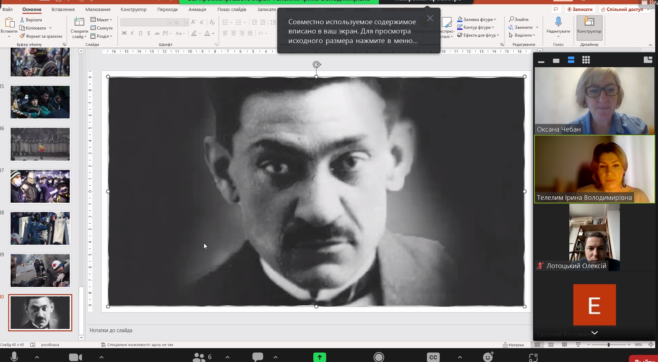The image size is (658, 362).
Task: Switch to the Transitions (Переходи) tab
Action: click(x=167, y=10)
